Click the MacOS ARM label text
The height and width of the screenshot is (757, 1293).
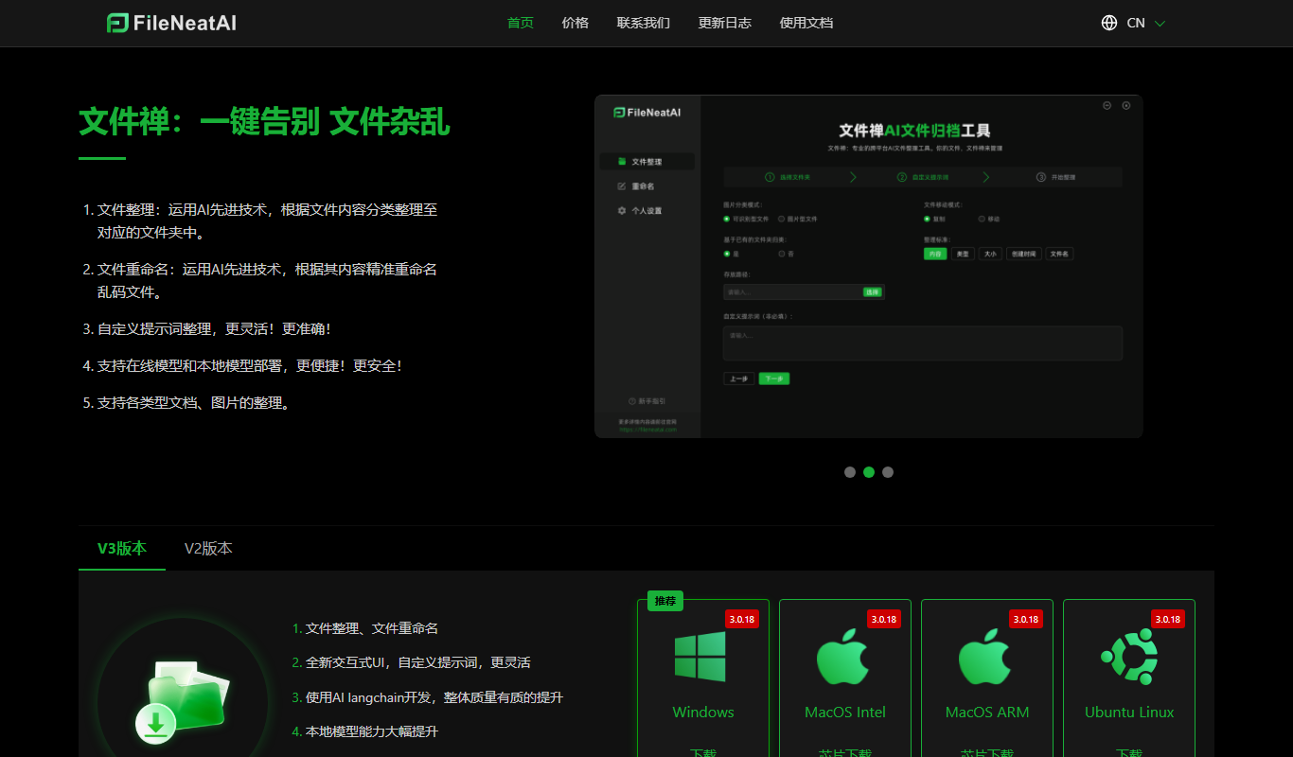[x=987, y=712]
